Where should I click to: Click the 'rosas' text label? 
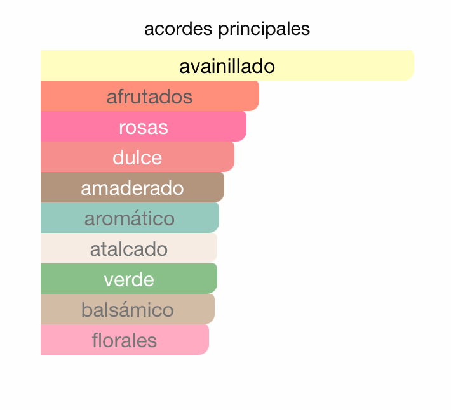pyautogui.click(x=144, y=127)
